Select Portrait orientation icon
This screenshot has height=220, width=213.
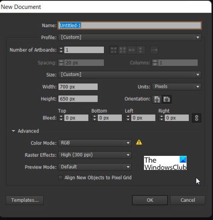pyautogui.click(x=157, y=99)
